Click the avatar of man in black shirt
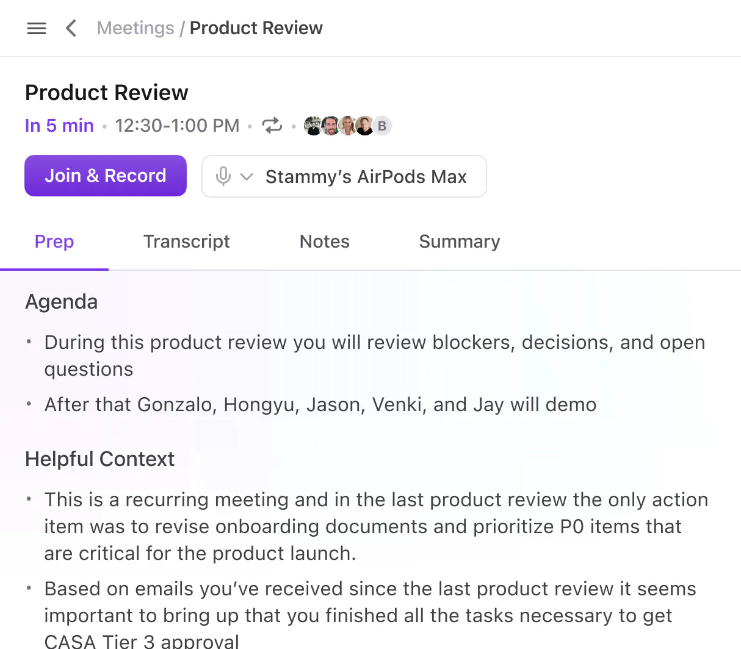Image resolution: width=741 pixels, height=649 pixels. (x=364, y=126)
